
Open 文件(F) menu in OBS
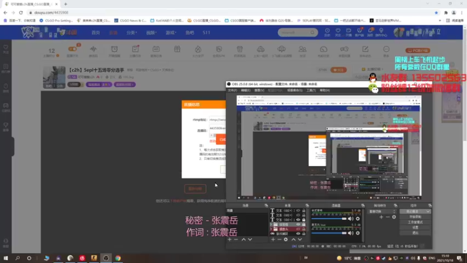tap(232, 91)
